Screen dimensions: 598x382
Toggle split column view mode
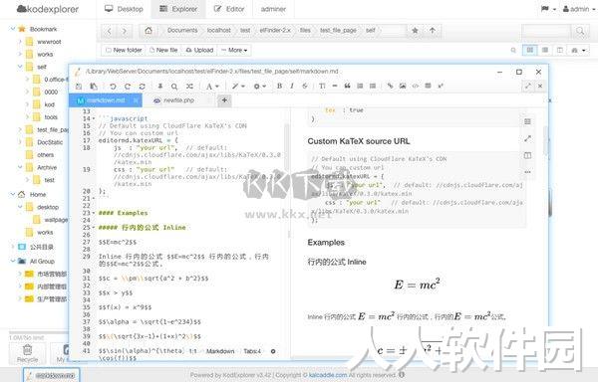coord(560,50)
